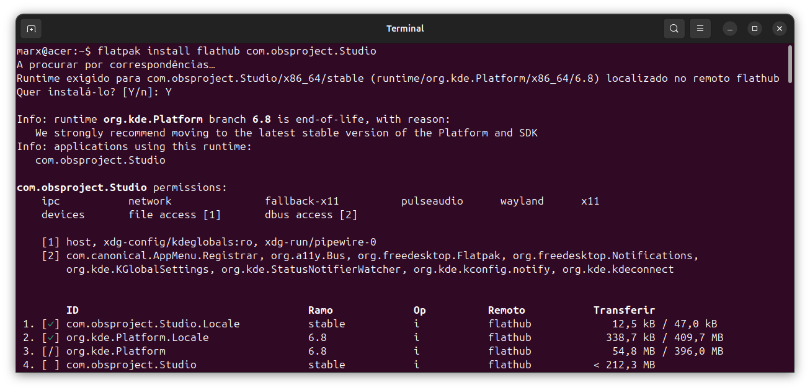Open a new terminal tab

[31, 29]
